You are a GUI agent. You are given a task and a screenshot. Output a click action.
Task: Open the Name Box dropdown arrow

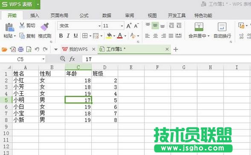click(43, 59)
